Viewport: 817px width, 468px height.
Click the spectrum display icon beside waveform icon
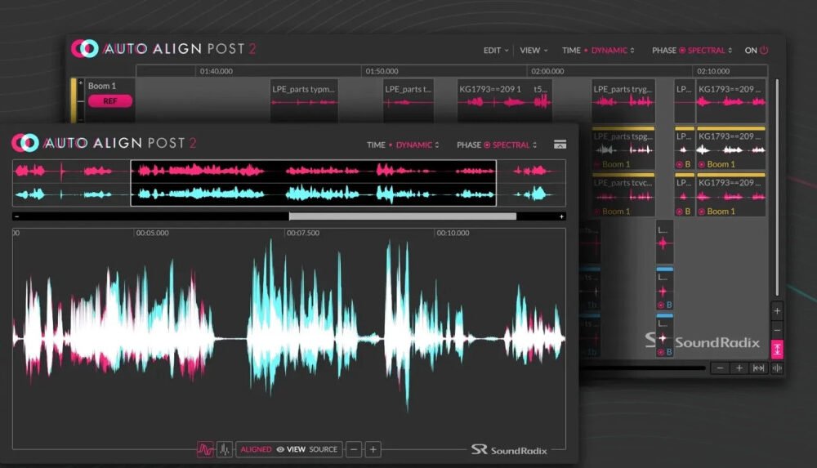click(224, 449)
